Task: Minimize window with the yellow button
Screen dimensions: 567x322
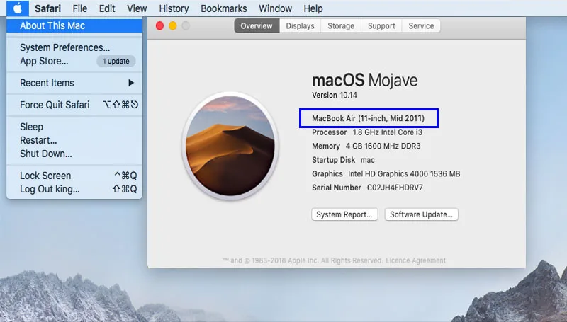Action: click(x=173, y=26)
